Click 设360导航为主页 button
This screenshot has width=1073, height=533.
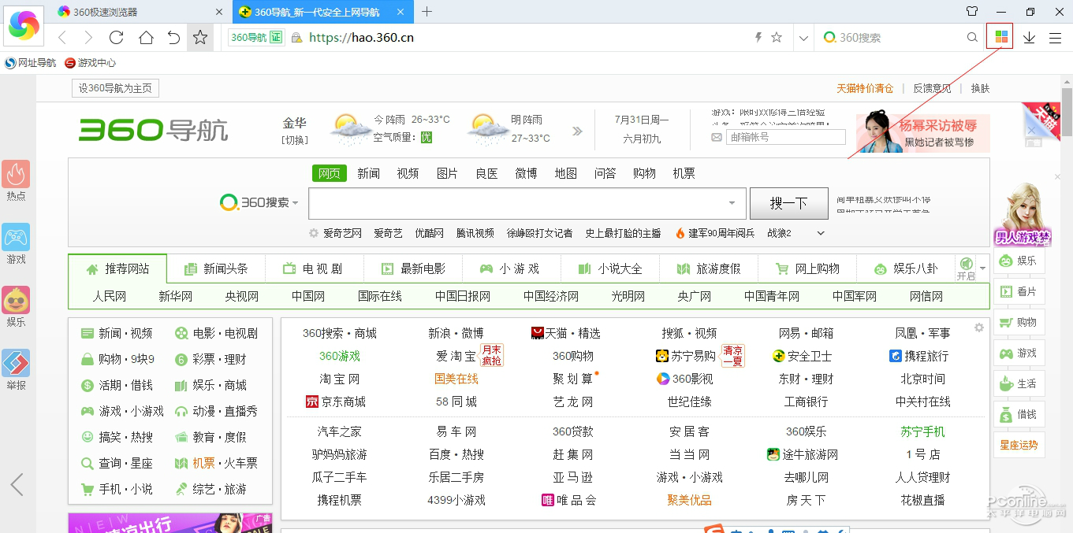pyautogui.click(x=115, y=88)
